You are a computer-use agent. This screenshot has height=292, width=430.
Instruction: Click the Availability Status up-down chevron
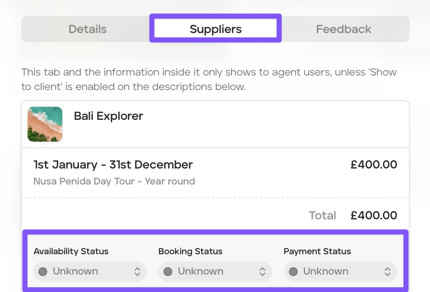click(x=137, y=272)
